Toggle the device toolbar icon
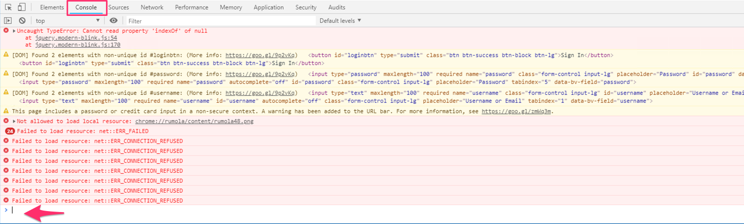This screenshot has width=744, height=224. [21, 7]
